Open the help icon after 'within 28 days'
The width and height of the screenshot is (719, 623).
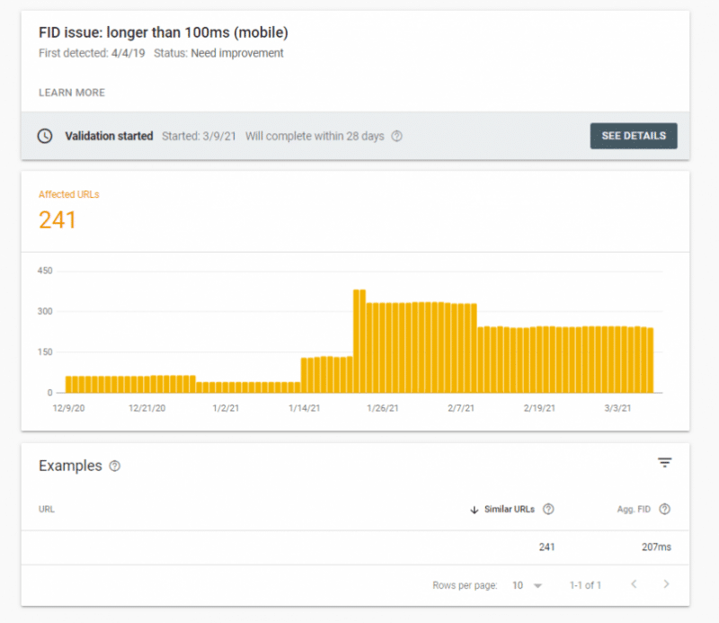pos(397,136)
